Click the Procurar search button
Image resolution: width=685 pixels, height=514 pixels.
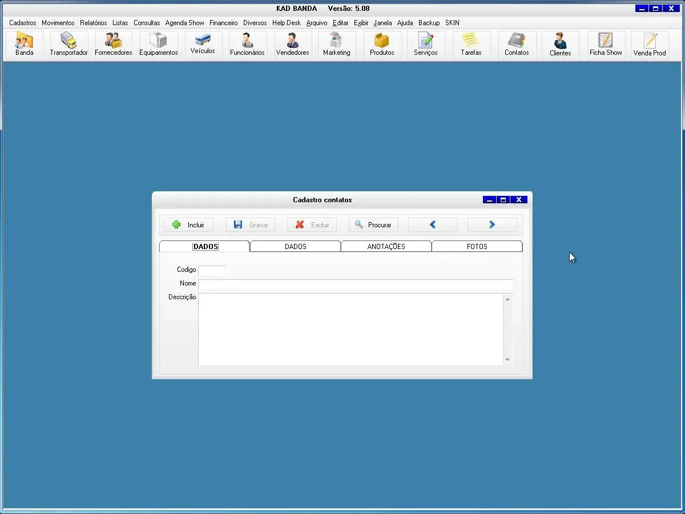[x=373, y=225]
